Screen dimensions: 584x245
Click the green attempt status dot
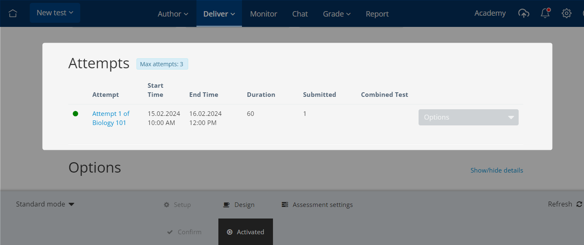pyautogui.click(x=75, y=113)
